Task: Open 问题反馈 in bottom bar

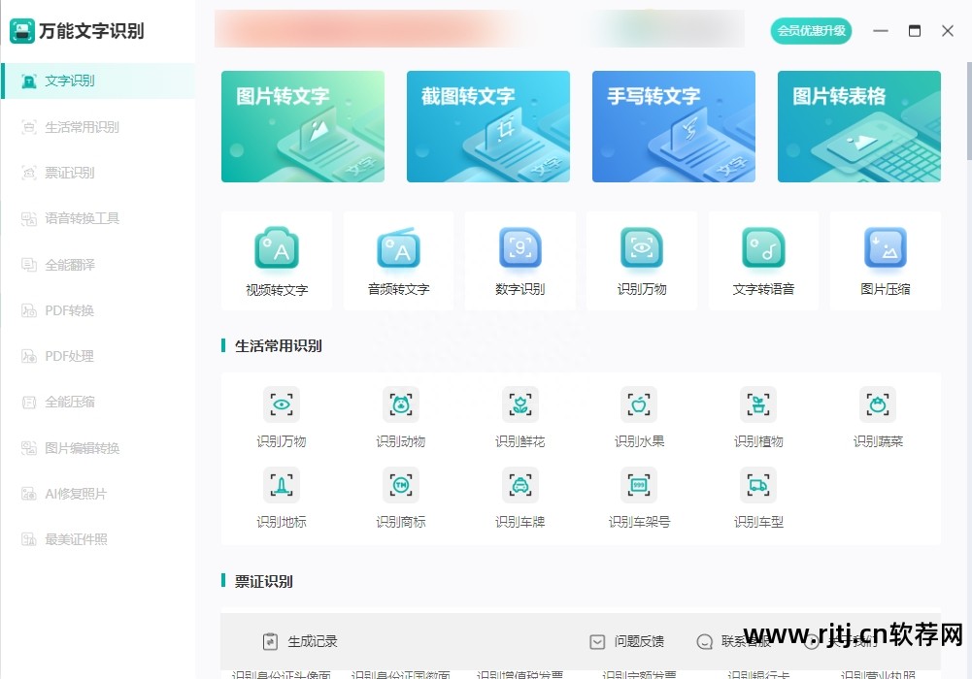Action: click(x=626, y=641)
